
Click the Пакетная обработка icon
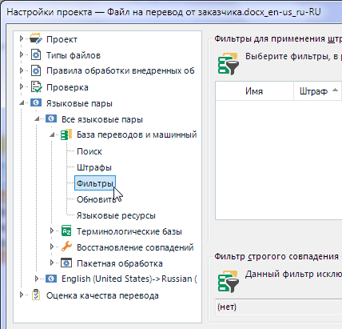pos(66,263)
